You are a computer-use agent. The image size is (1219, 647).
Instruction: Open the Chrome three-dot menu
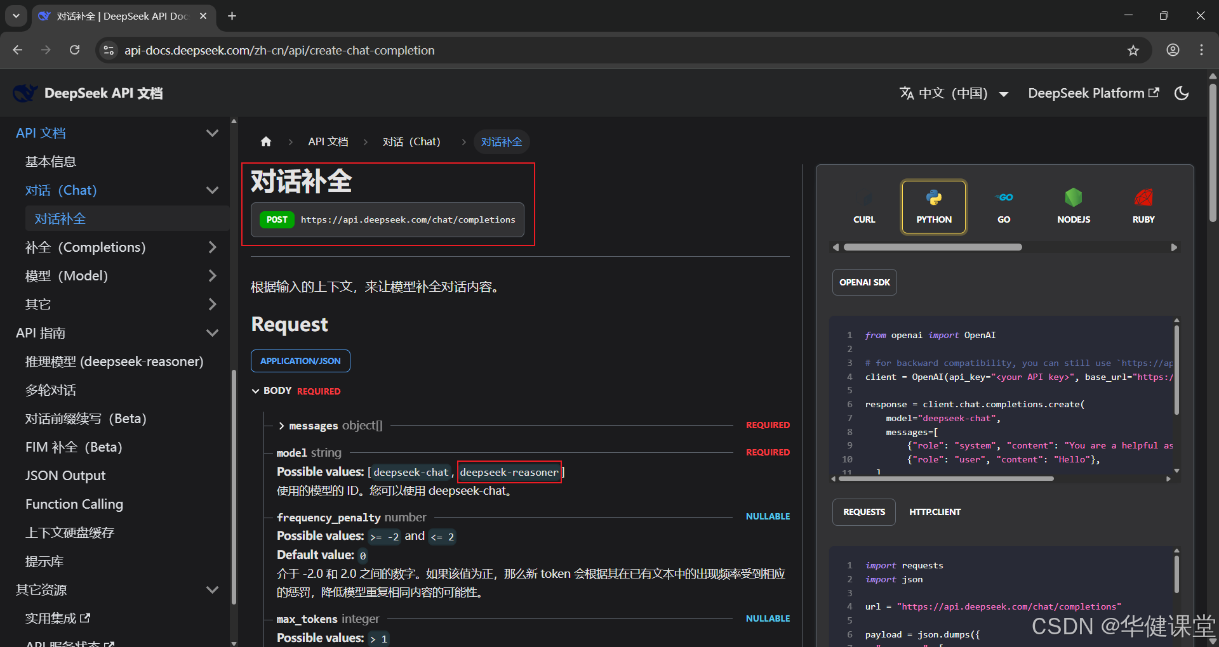1201,50
